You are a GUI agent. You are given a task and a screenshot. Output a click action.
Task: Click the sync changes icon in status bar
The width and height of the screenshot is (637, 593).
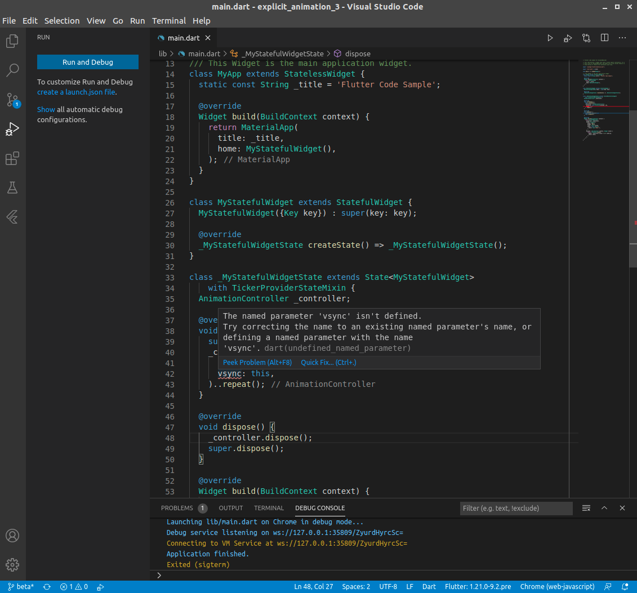point(47,586)
